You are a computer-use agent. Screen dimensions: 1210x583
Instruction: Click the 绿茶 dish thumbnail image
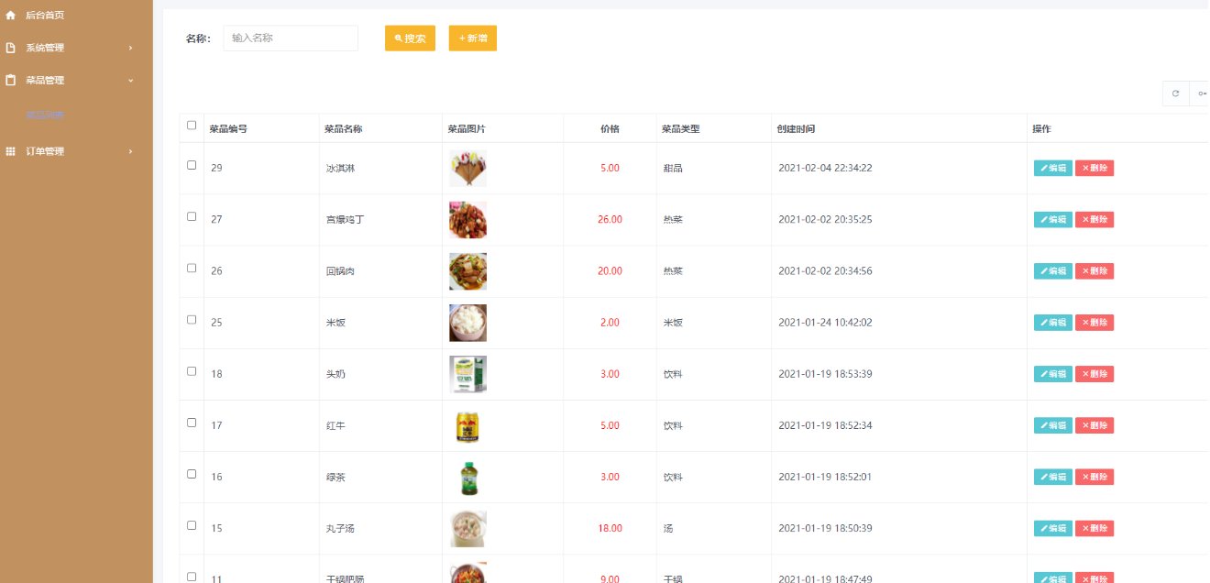click(468, 478)
